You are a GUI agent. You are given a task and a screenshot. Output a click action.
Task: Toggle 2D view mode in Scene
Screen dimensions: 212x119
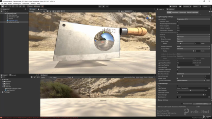(44, 11)
